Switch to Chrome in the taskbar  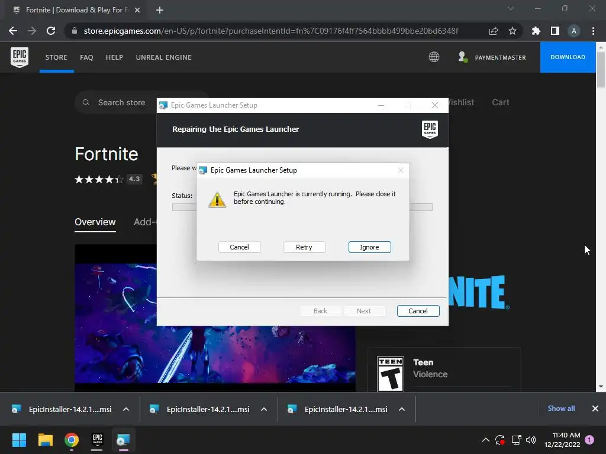[72, 440]
